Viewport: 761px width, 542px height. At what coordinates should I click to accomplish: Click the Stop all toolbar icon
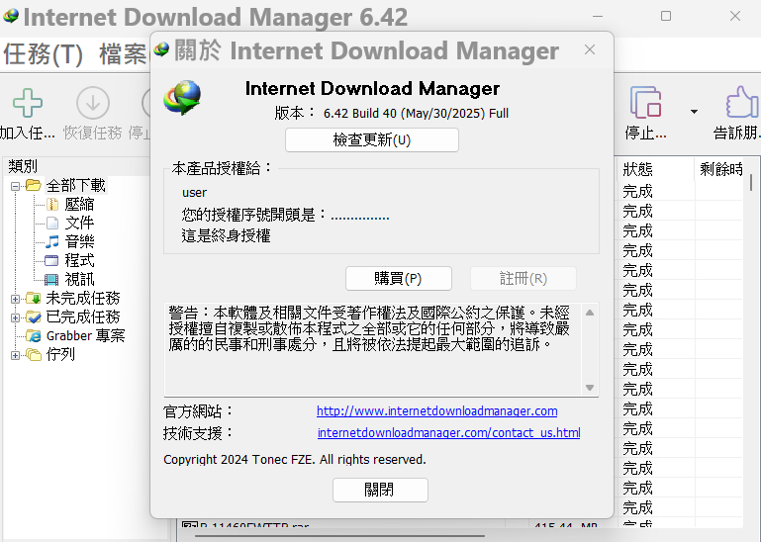[645, 103]
